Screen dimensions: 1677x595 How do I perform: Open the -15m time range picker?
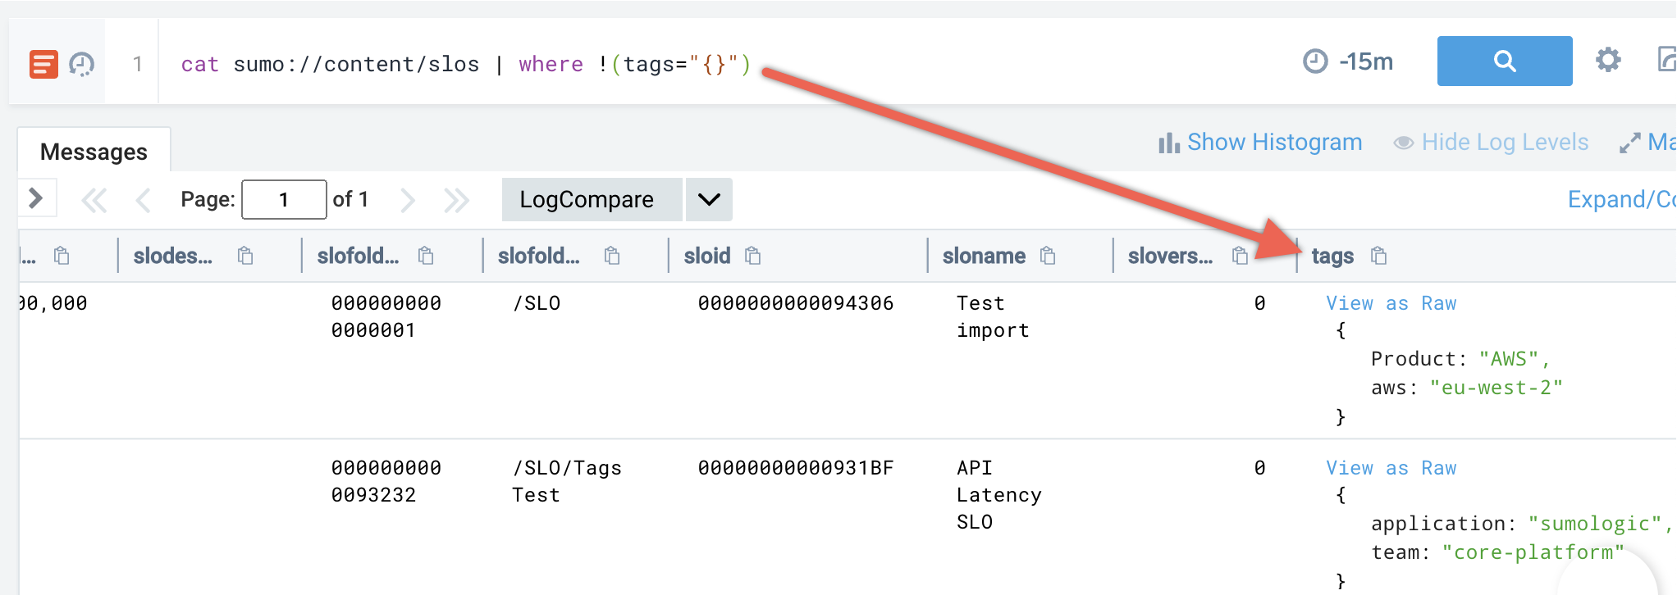point(1349,61)
